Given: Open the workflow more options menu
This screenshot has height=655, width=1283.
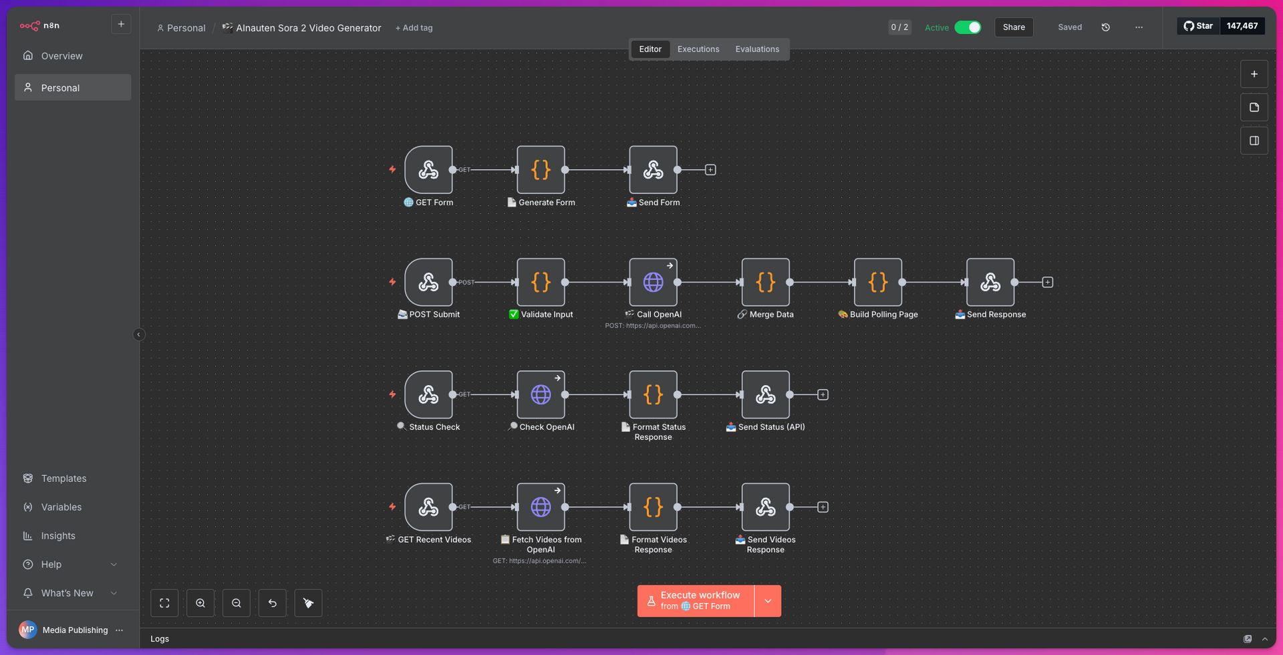Looking at the screenshot, I should pyautogui.click(x=1139, y=27).
